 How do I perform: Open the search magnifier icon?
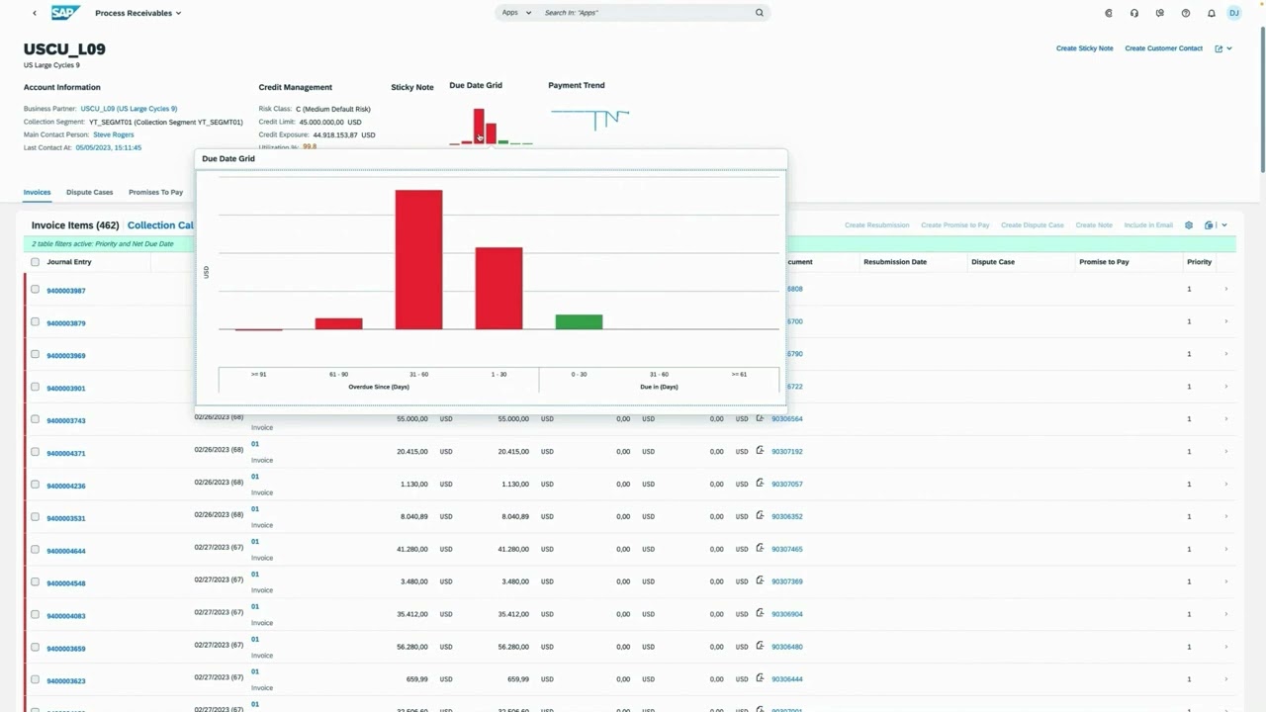(x=760, y=13)
